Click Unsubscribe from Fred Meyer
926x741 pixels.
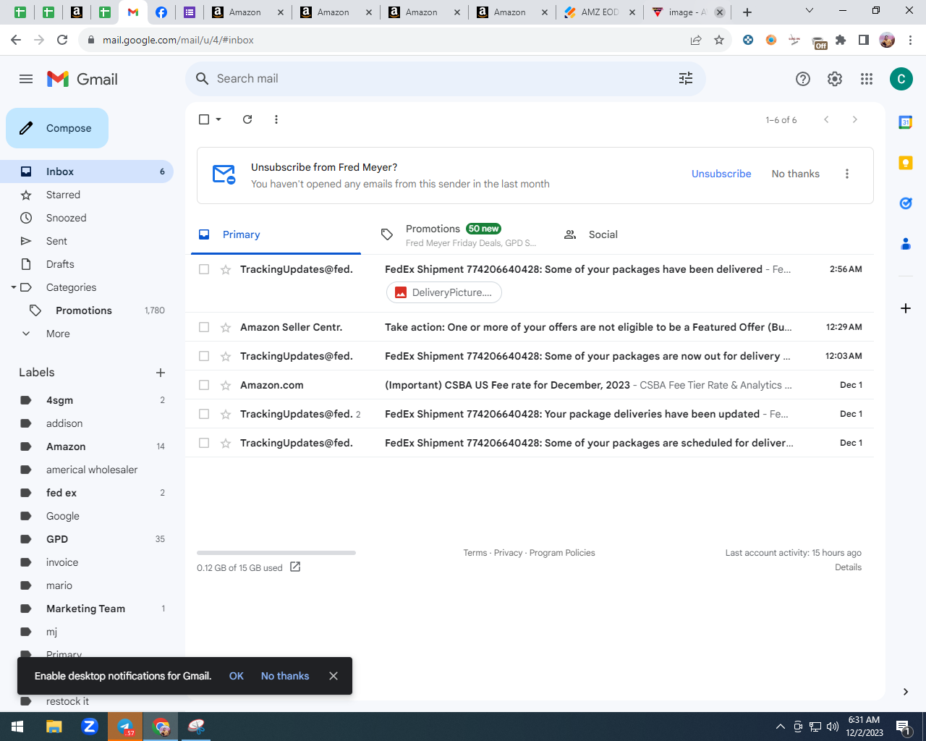(x=721, y=174)
